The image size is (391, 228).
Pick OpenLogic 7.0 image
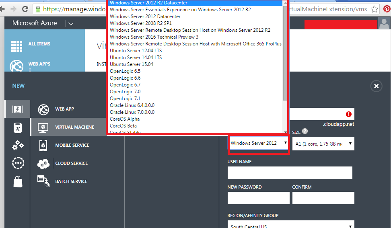click(x=196, y=92)
